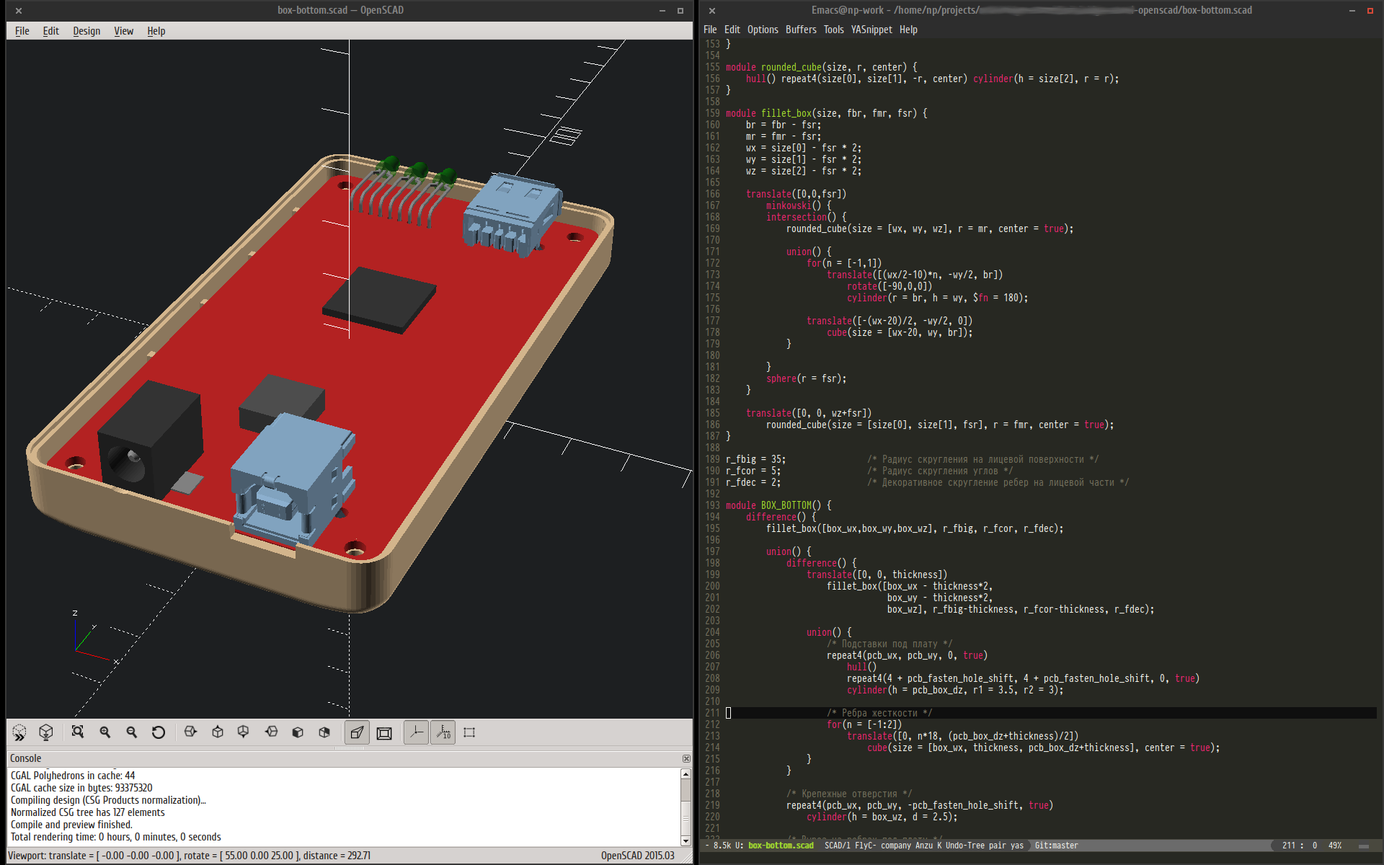The image size is (1384, 865).
Task: Click FlyC- indicator in mode line
Action: click(x=866, y=846)
